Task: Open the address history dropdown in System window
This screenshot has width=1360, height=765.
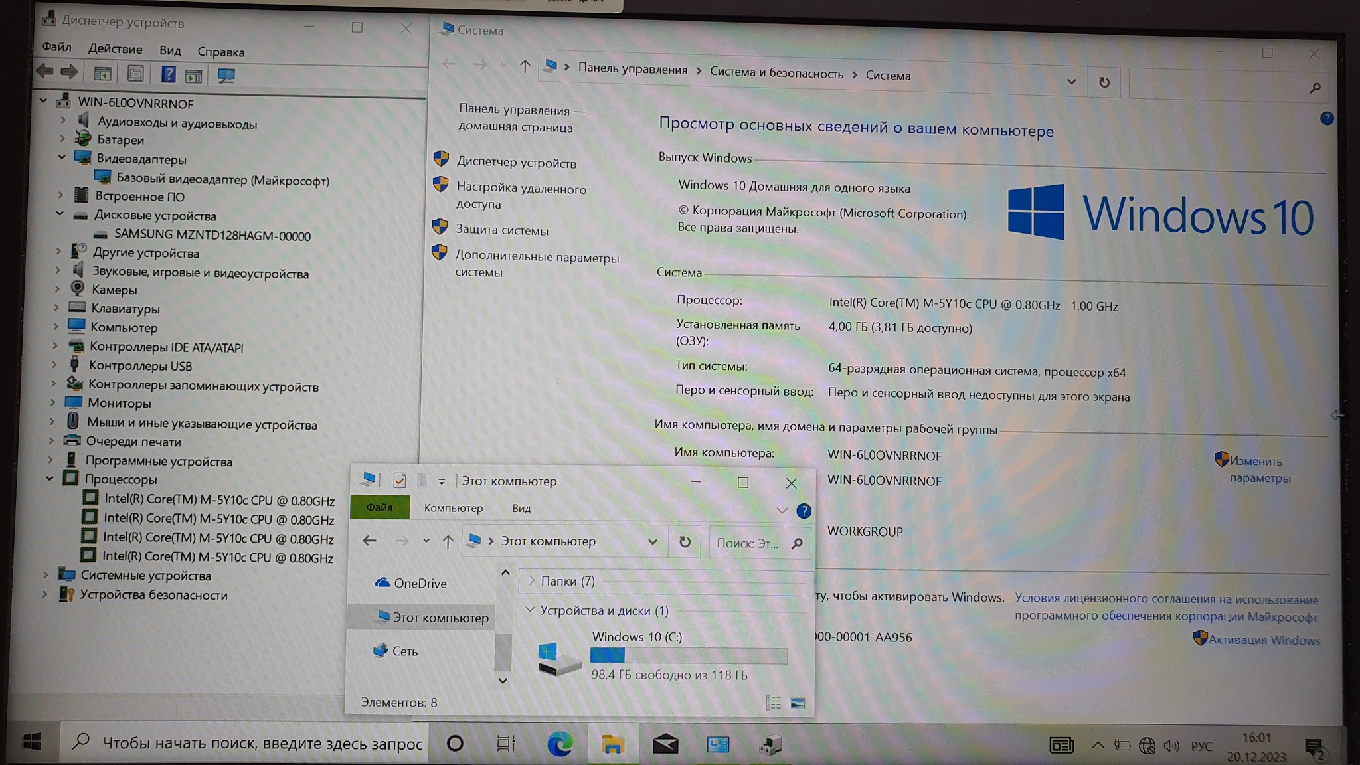Action: pyautogui.click(x=1071, y=82)
